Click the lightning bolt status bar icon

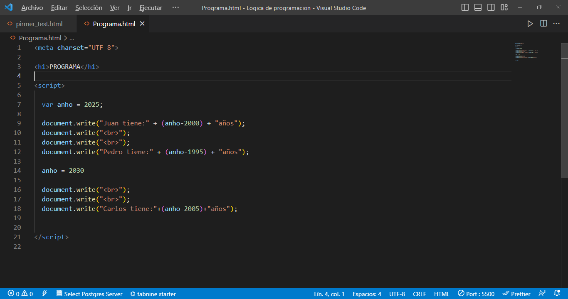pyautogui.click(x=44, y=294)
